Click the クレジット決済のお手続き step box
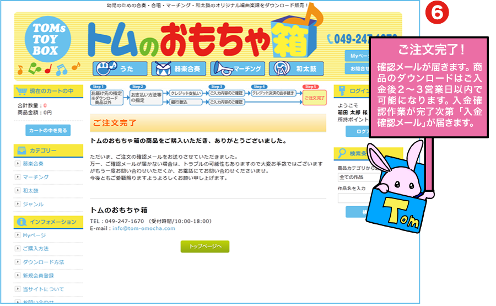Screen dimensions: 496x306 [x=273, y=93]
